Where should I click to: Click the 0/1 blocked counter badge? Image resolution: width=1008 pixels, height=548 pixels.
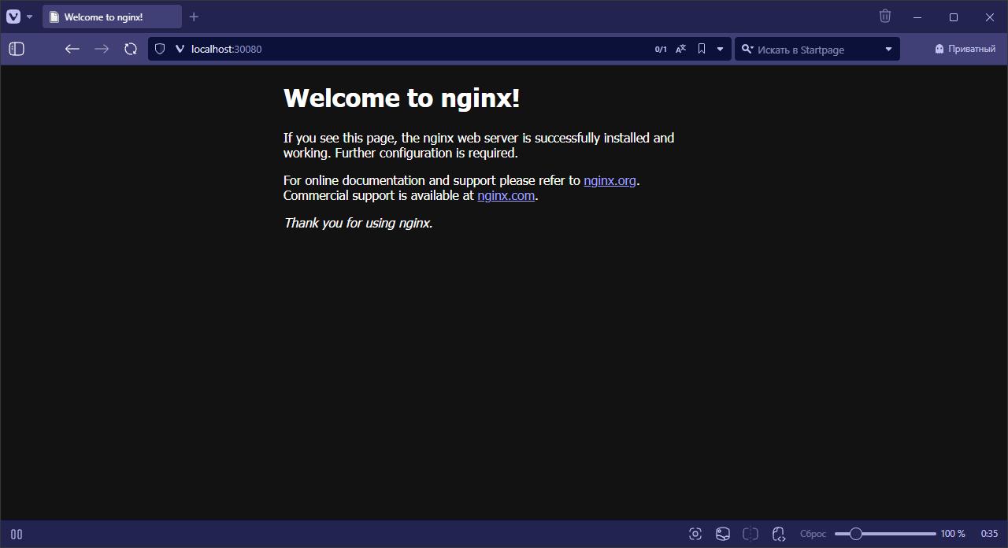pos(661,50)
